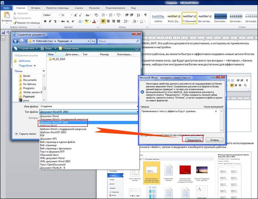Collapse the Папки folders section chevron

point(44,71)
